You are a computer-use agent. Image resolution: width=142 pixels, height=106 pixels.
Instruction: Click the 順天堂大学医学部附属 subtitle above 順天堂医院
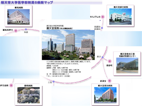55,26
